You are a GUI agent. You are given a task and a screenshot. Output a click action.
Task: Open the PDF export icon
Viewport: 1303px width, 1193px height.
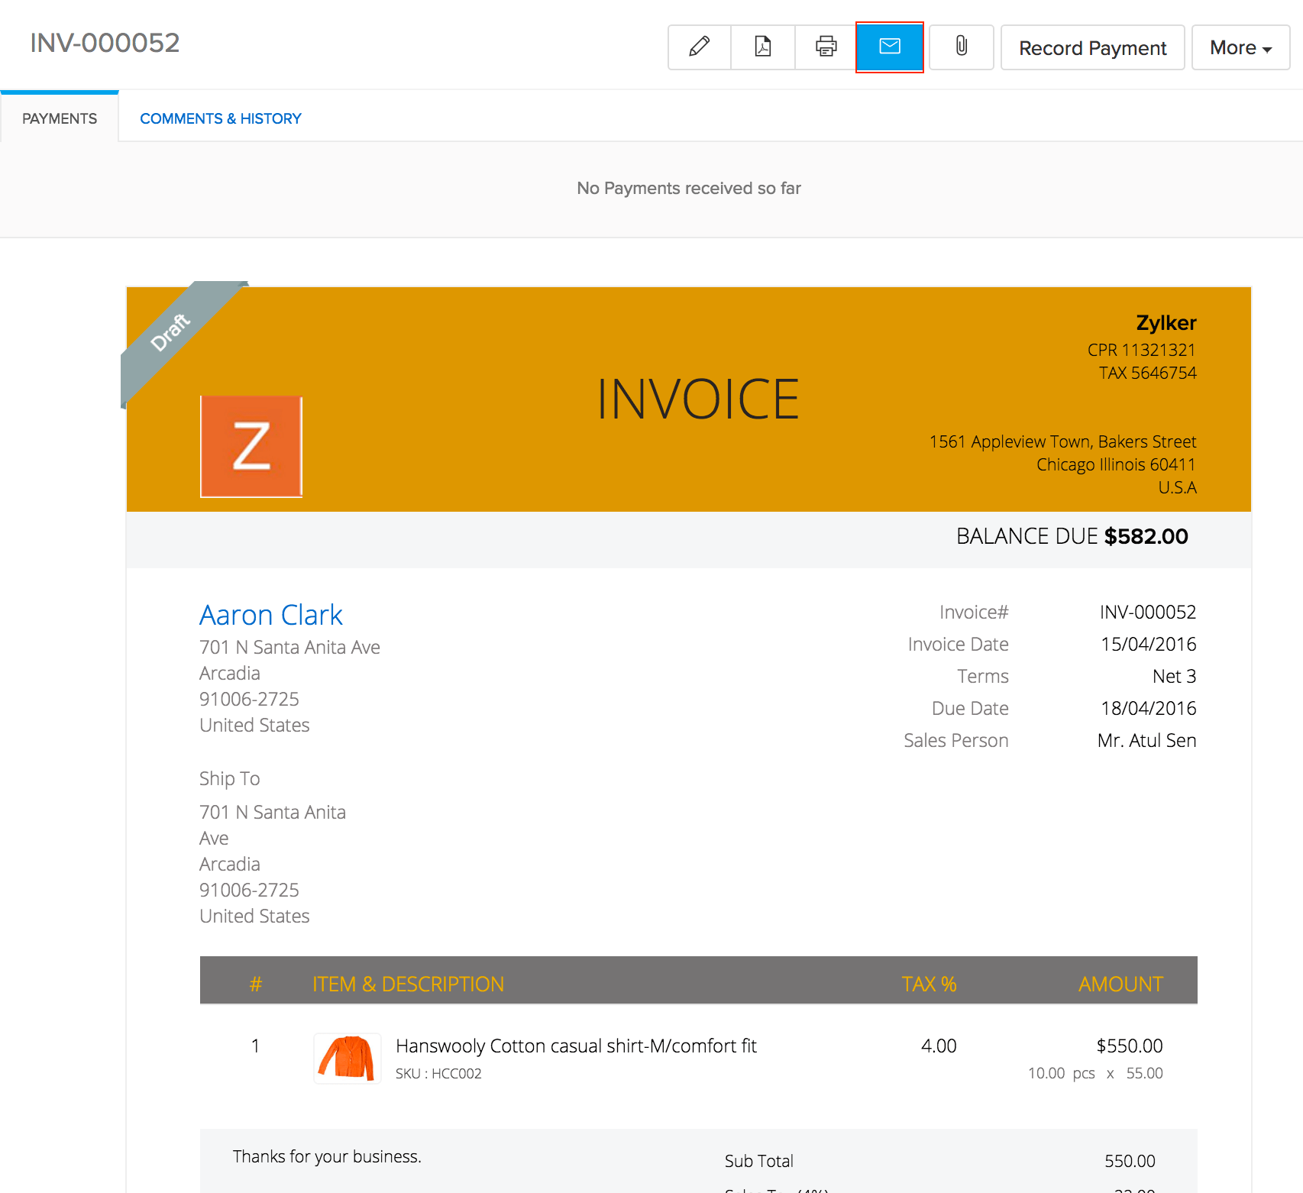(x=762, y=47)
